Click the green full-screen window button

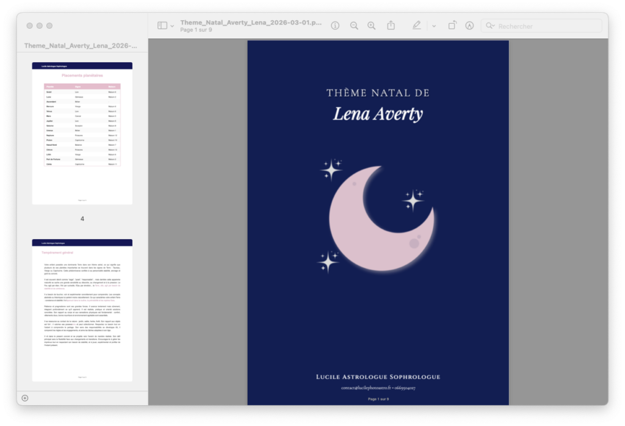click(49, 26)
